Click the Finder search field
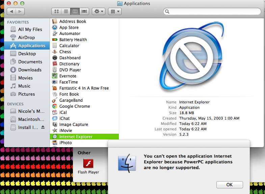 [212, 11]
